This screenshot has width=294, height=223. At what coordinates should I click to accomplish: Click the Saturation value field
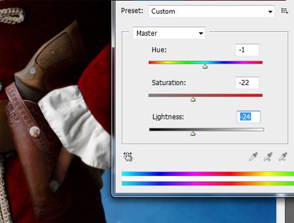click(x=247, y=83)
